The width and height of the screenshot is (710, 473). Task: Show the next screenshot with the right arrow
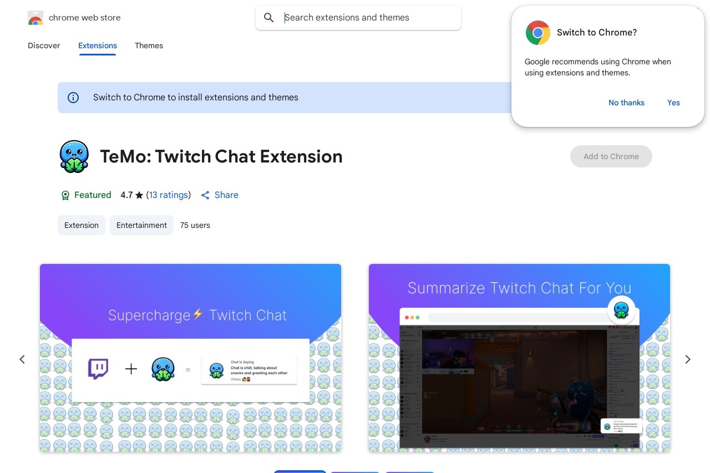tap(688, 359)
